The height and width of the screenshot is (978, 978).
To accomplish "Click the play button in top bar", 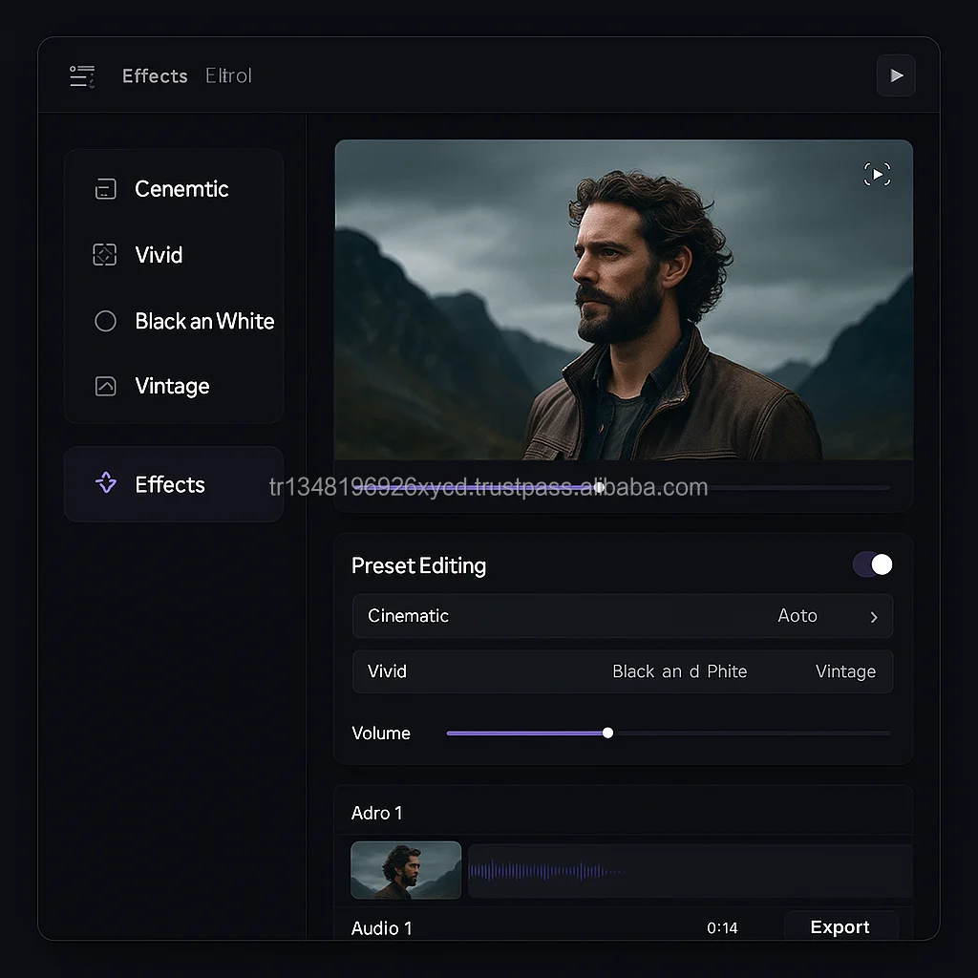I will [x=896, y=75].
